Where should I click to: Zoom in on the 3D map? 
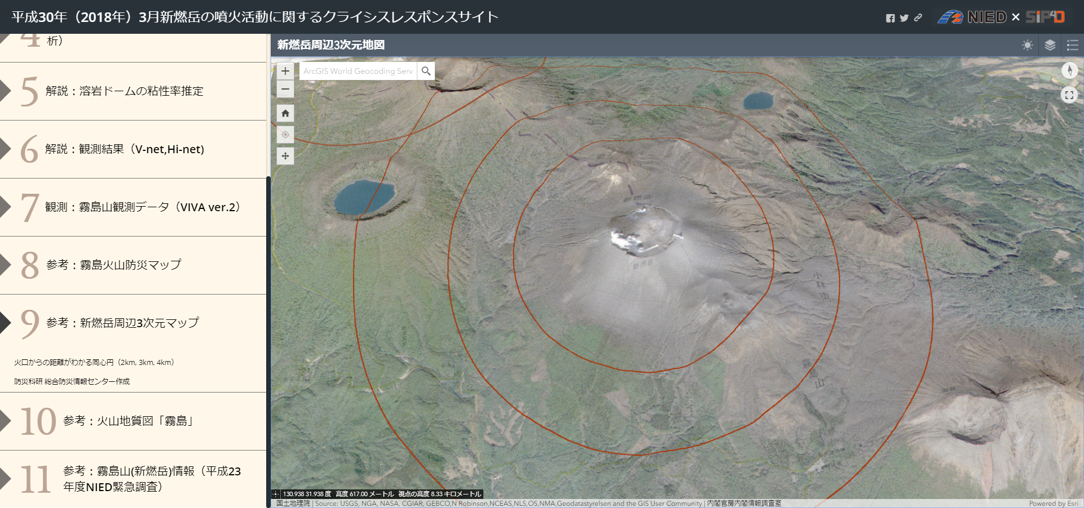285,71
